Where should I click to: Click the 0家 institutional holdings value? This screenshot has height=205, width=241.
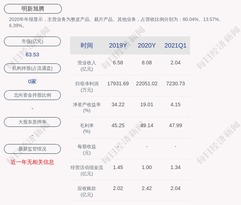32,81
